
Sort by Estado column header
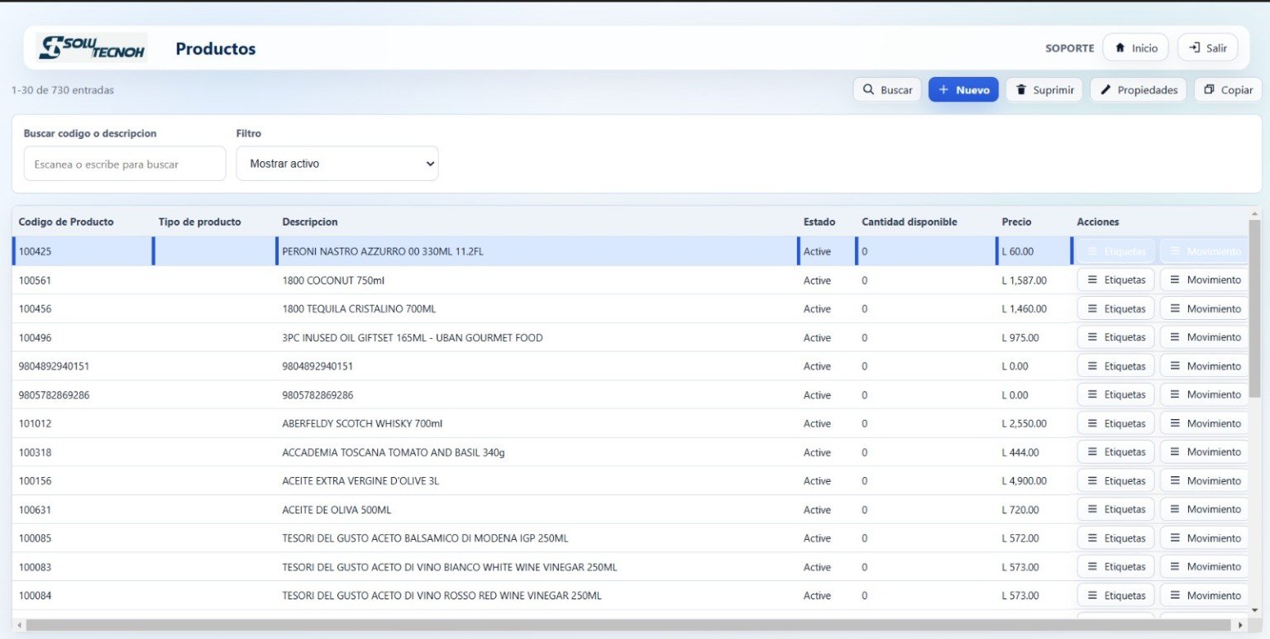[x=819, y=222]
